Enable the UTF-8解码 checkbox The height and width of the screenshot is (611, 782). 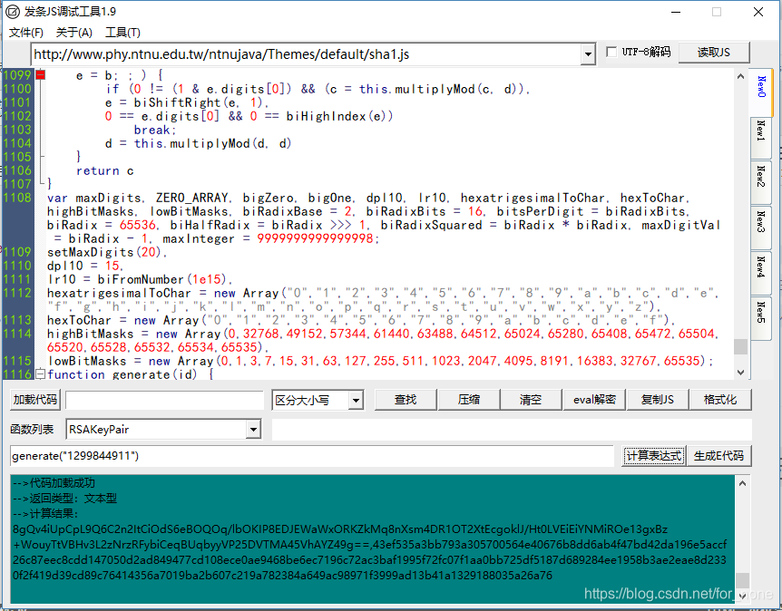coord(611,52)
